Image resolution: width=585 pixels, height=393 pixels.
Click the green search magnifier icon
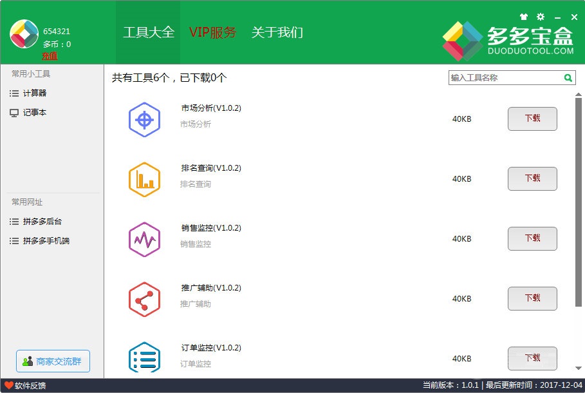pos(568,77)
